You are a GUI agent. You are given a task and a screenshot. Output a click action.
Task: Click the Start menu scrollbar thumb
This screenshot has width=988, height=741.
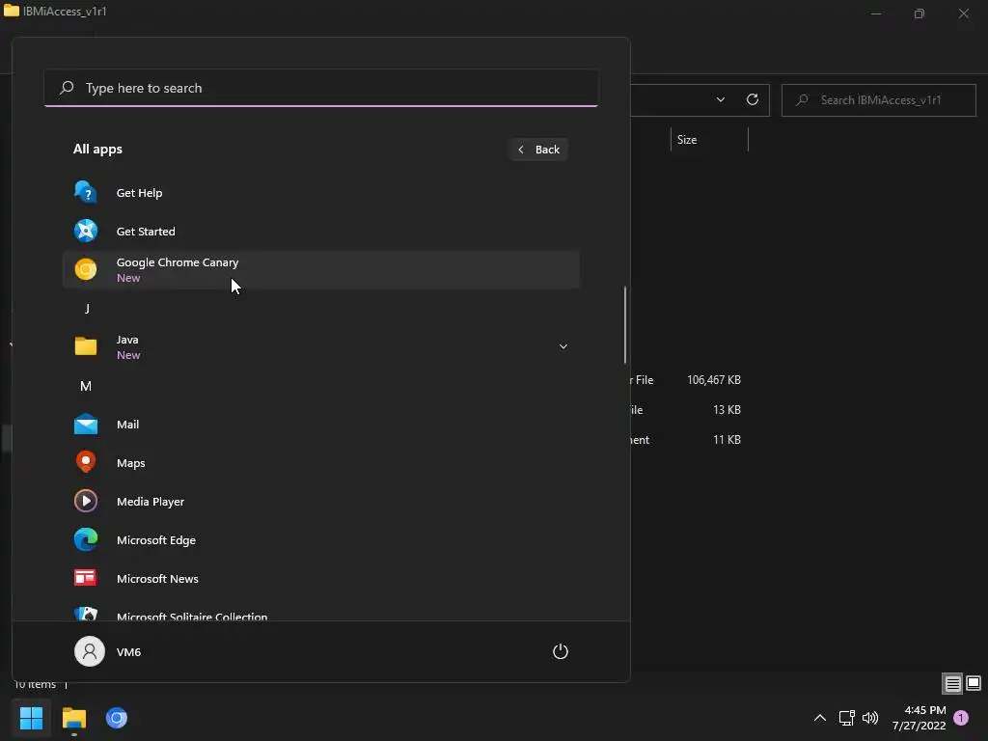coord(625,324)
